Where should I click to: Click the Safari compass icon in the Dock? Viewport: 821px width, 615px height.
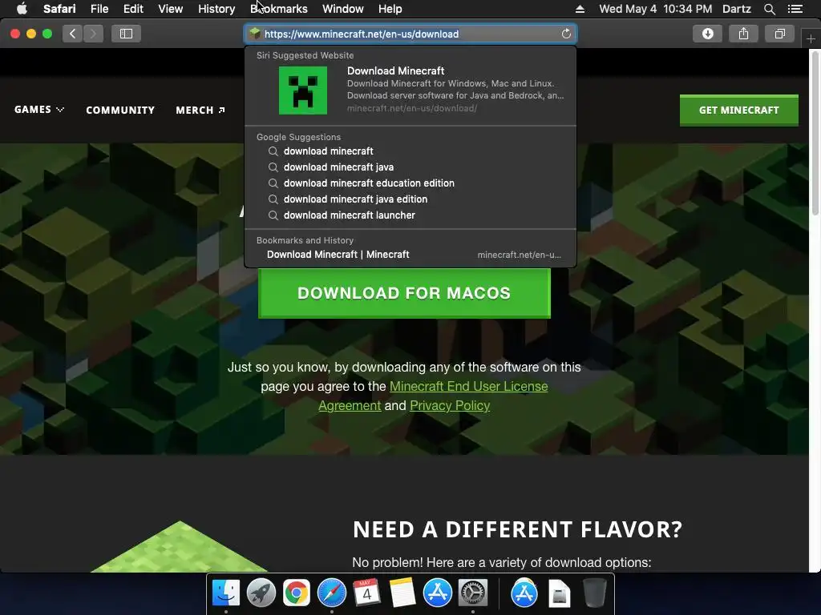[331, 593]
